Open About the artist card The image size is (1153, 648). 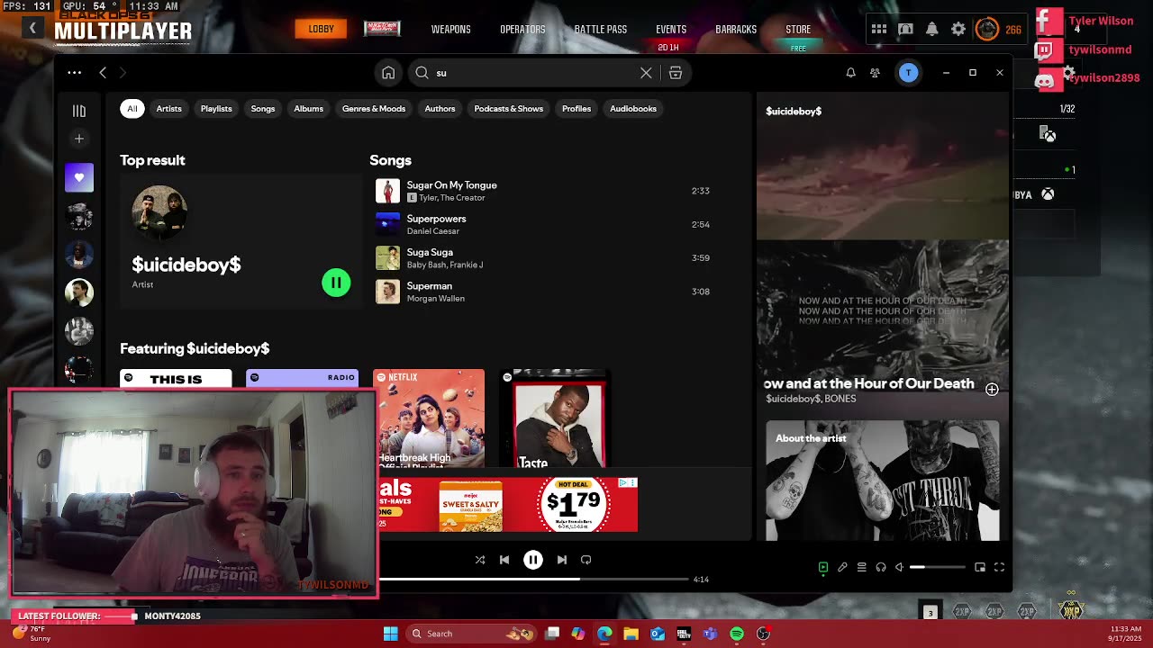point(883,481)
